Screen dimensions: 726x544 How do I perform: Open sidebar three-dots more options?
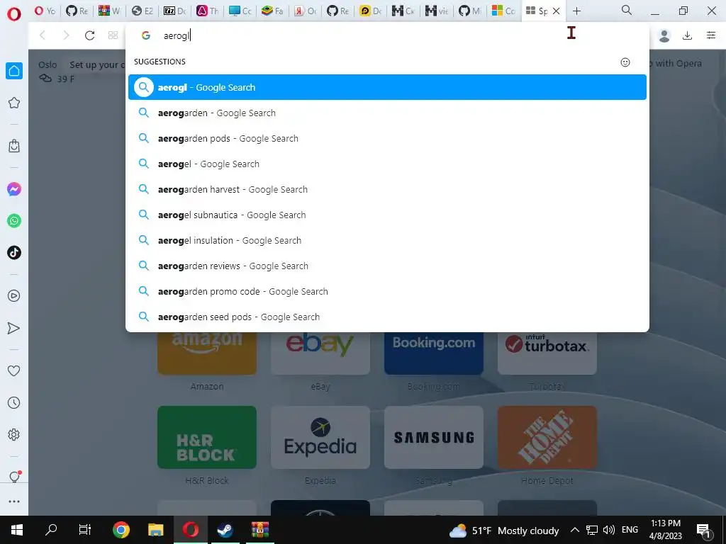14,501
